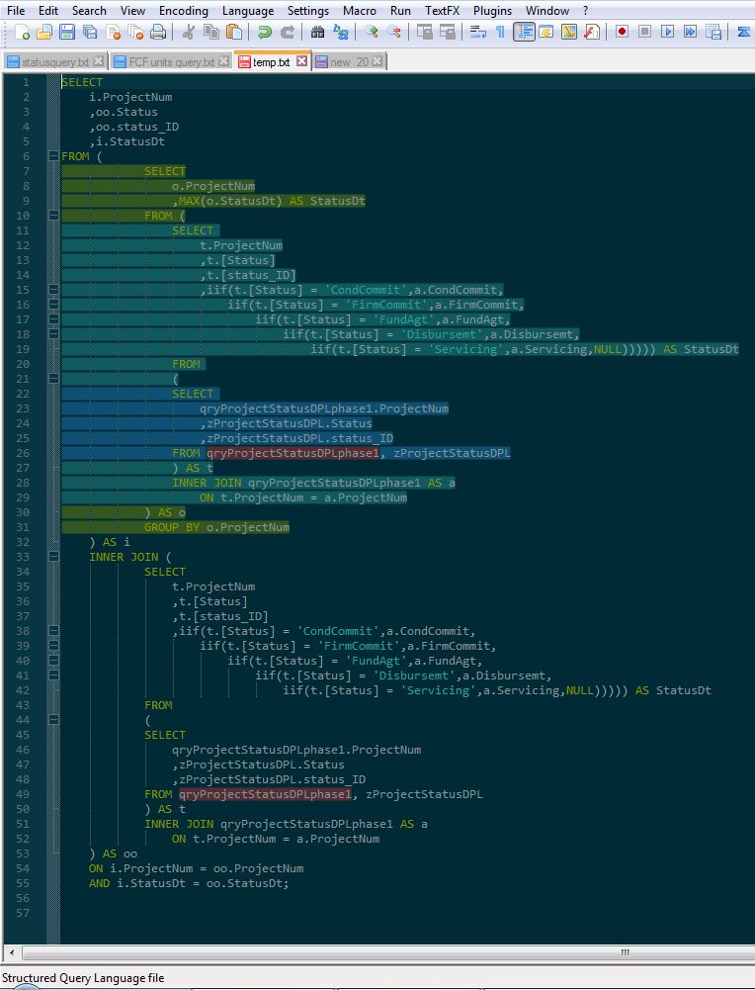Click the Save All toolbar icon
This screenshot has width=755, height=990.
[90, 32]
